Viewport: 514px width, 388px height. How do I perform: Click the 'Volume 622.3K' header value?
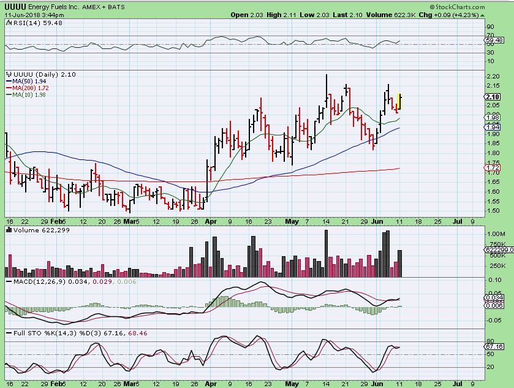[x=391, y=15]
